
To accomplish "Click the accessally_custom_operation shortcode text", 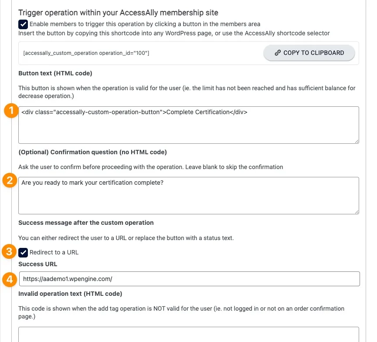I will (86, 53).
